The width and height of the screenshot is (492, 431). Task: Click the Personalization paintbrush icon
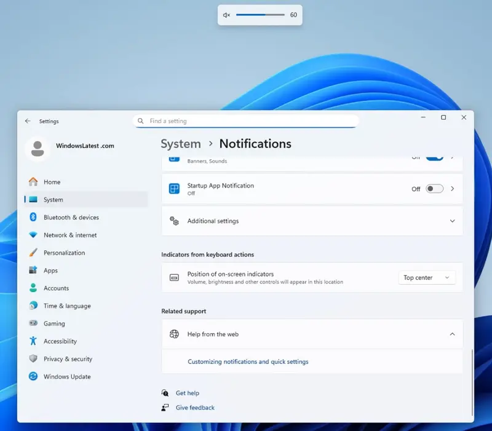click(x=33, y=253)
